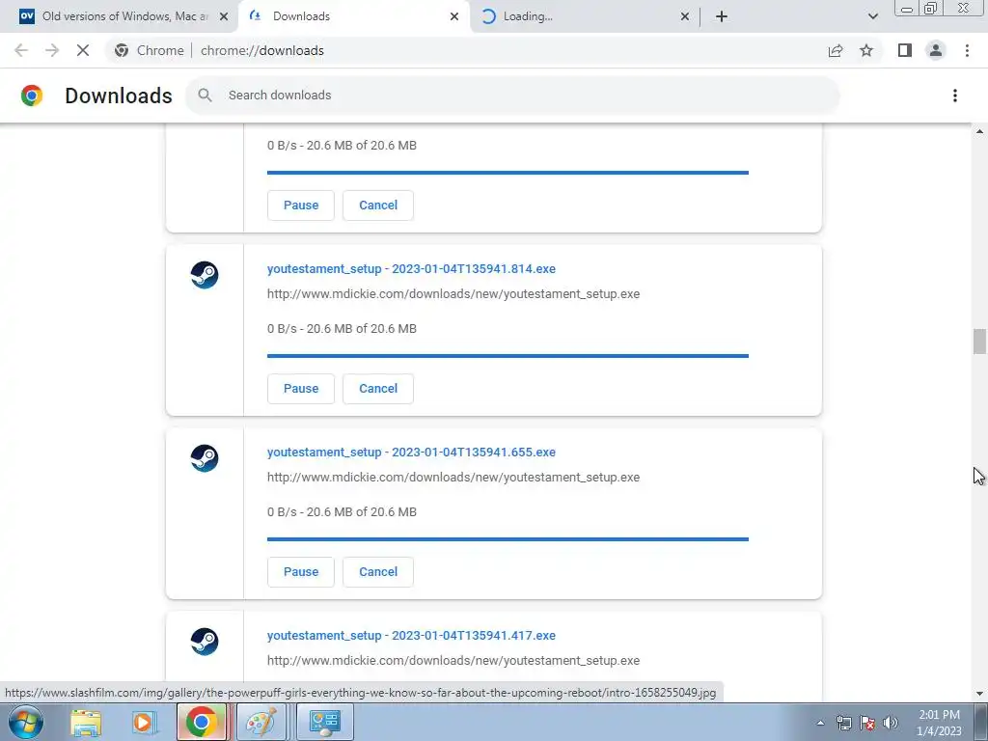Click Chrome site info chip in address bar
The height and width of the screenshot is (741, 988).
click(x=150, y=50)
